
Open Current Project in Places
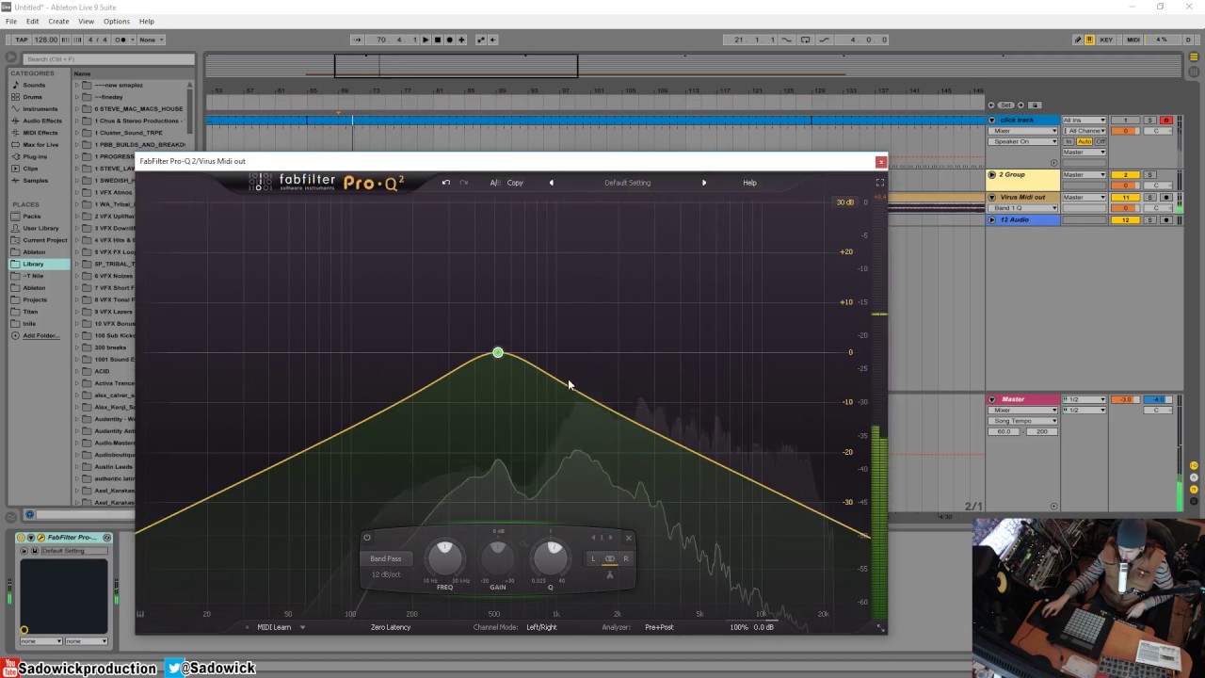pos(44,240)
